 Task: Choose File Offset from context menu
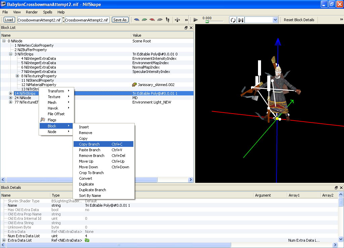(56, 114)
